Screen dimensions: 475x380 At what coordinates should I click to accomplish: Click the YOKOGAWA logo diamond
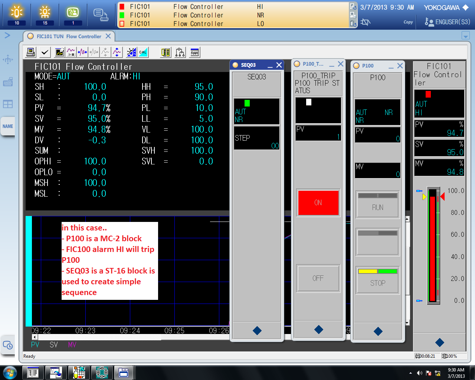[x=465, y=7]
